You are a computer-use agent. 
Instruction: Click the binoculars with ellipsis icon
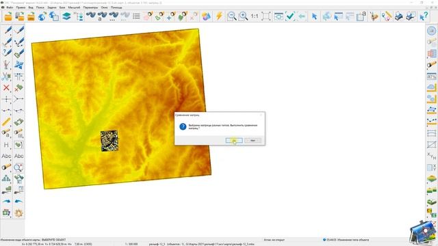click(x=114, y=16)
